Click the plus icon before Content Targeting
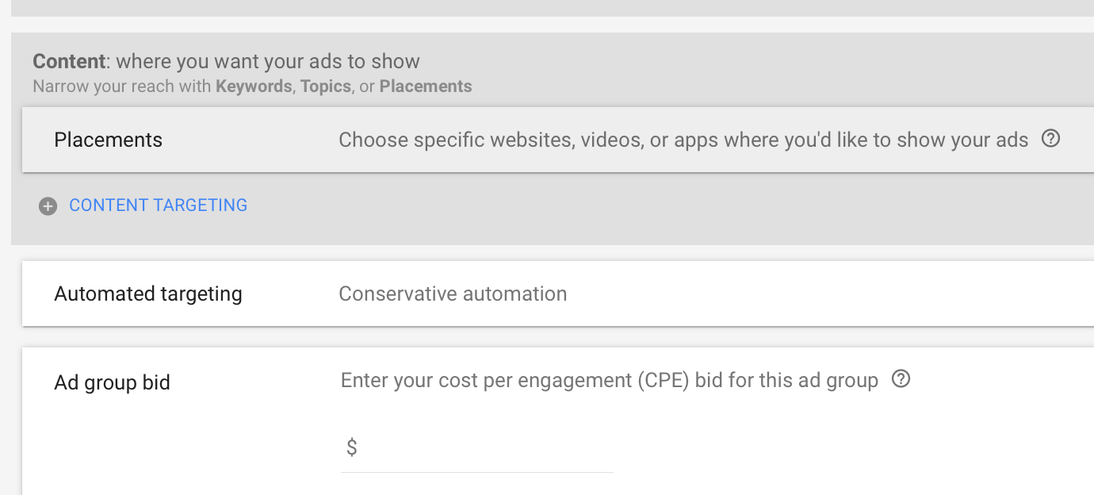This screenshot has height=495, width=1094. click(x=48, y=206)
